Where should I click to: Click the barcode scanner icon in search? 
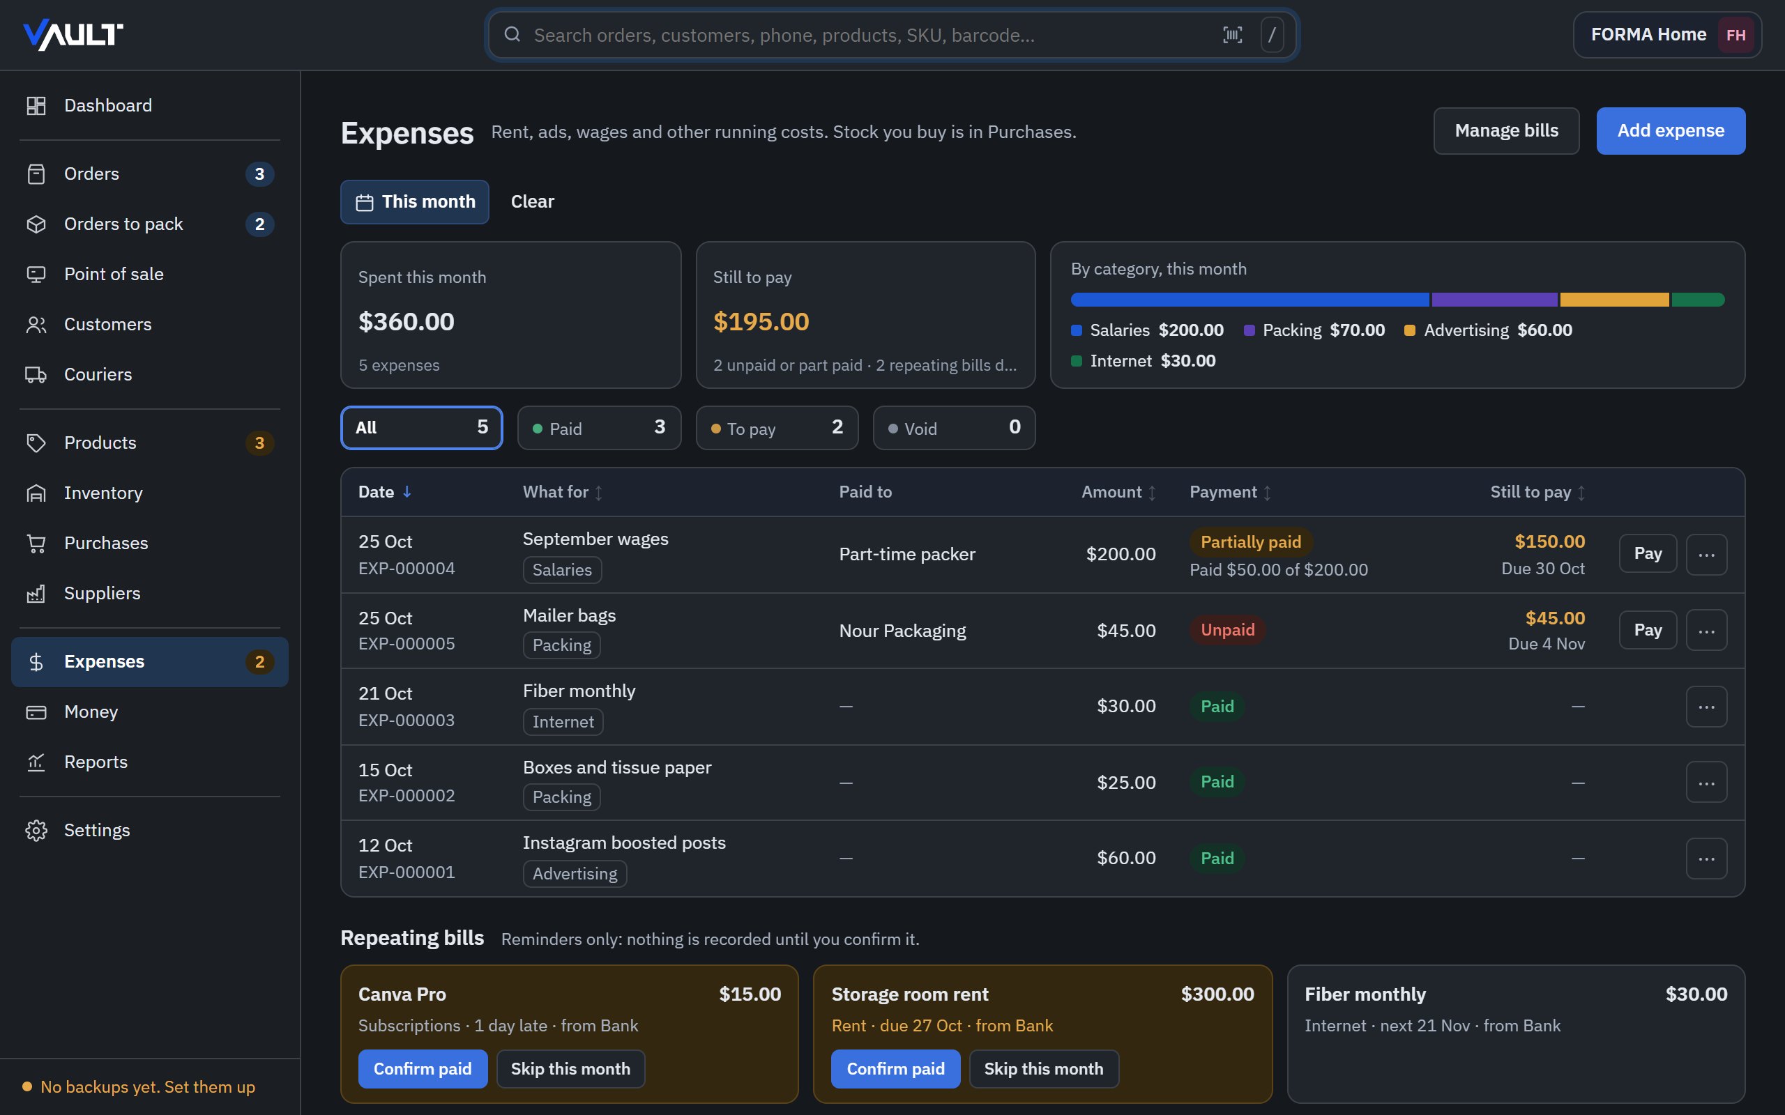1233,35
